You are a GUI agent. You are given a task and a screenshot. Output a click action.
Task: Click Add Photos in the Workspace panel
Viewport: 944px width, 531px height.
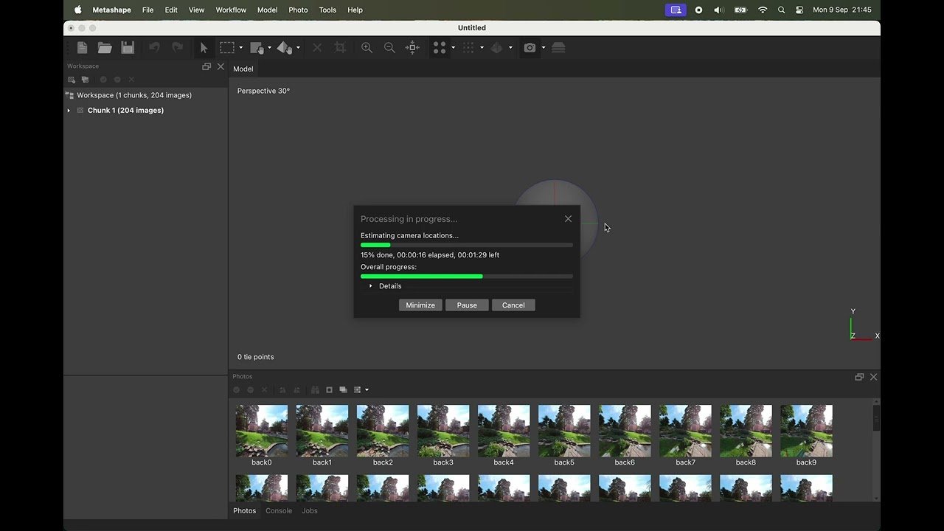[x=86, y=80]
